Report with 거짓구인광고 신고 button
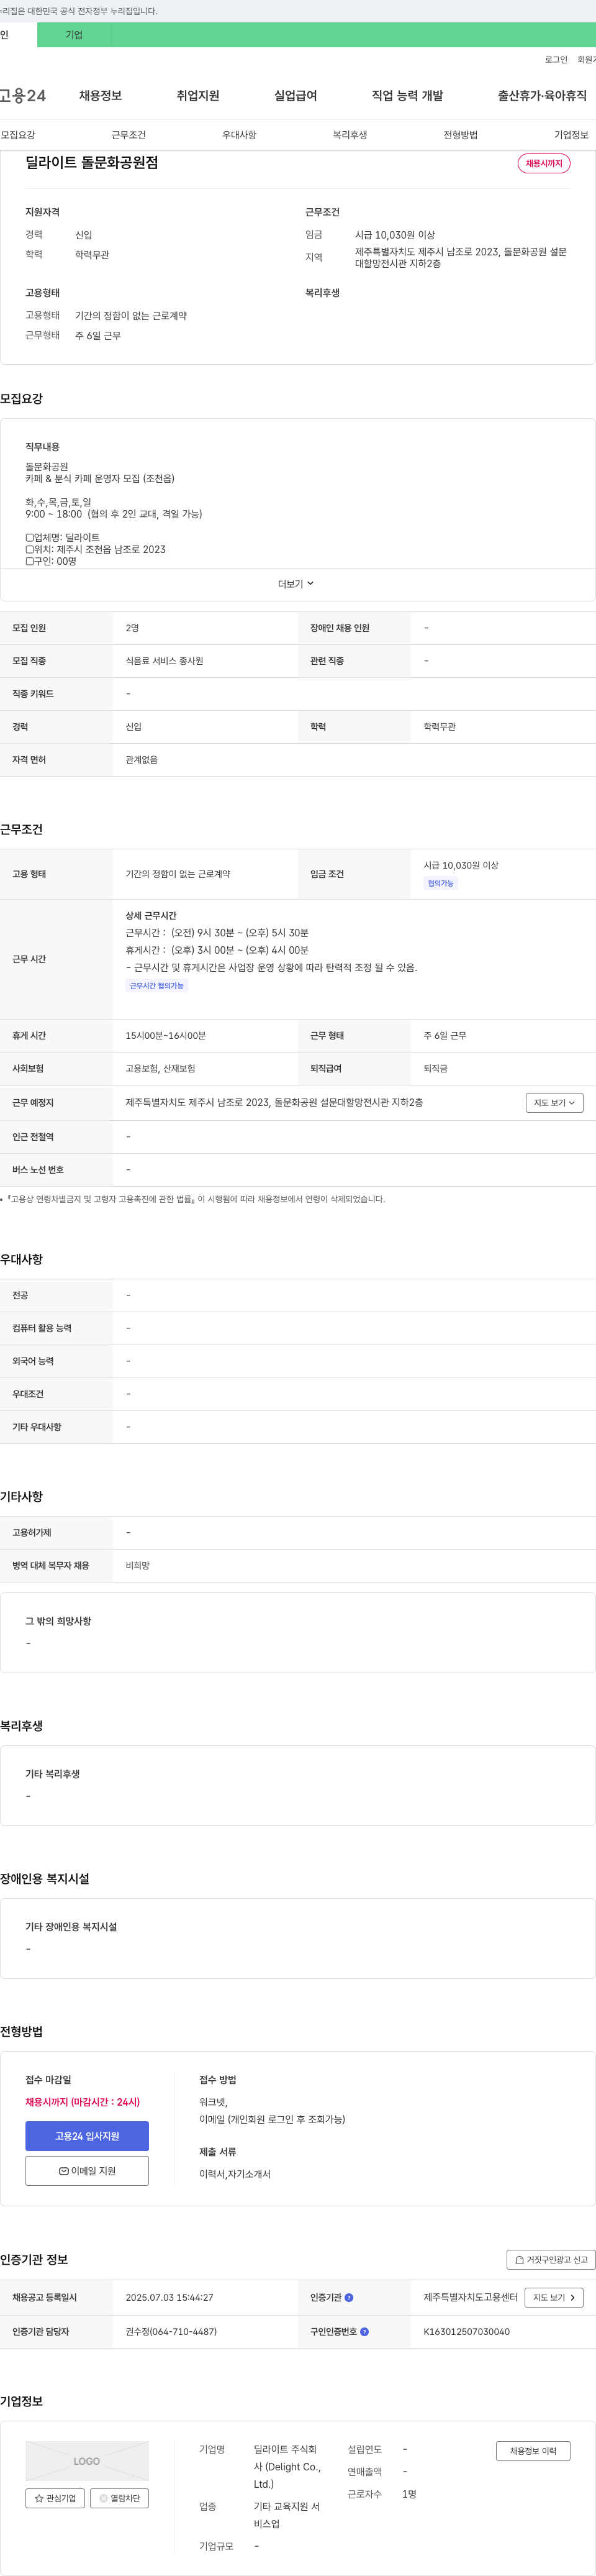Image resolution: width=596 pixels, height=2576 pixels. click(x=551, y=2259)
